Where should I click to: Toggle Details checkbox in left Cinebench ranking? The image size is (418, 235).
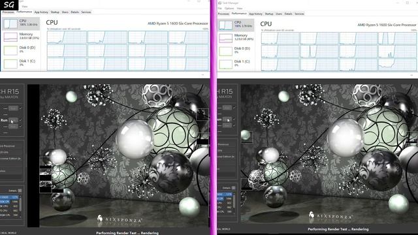[20, 191]
